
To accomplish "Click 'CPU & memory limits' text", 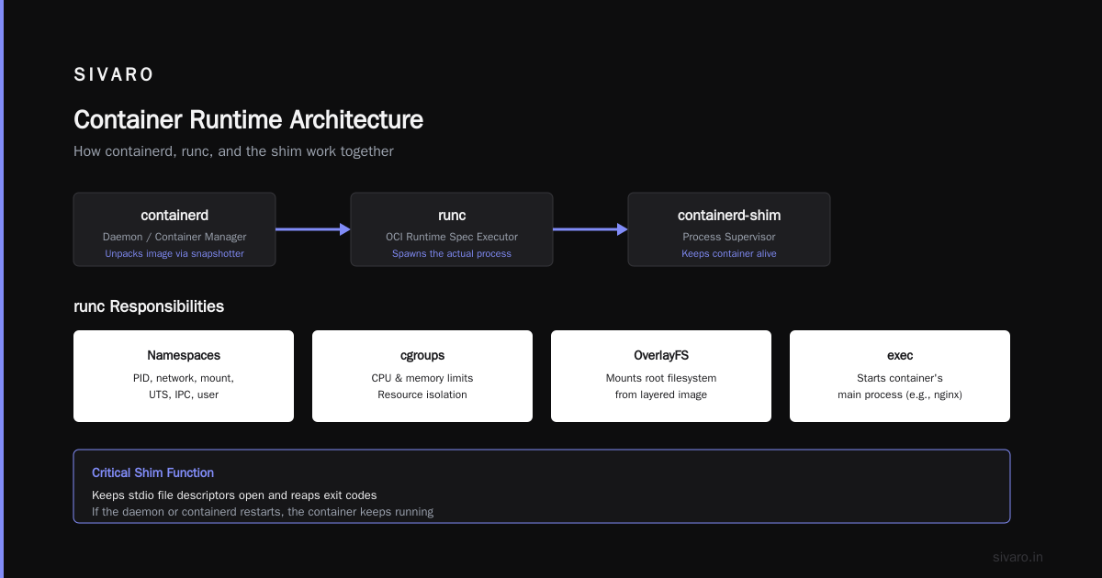I will 422,378.
